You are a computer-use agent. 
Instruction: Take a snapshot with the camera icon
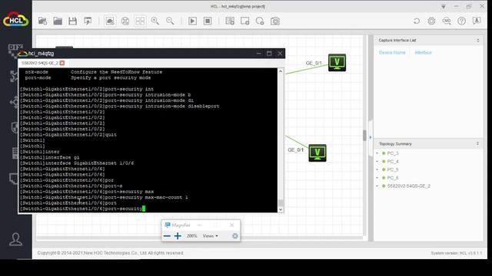click(x=275, y=21)
